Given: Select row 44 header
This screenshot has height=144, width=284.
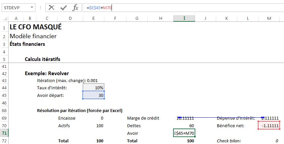Looking at the screenshot, I should (x=4, y=88).
